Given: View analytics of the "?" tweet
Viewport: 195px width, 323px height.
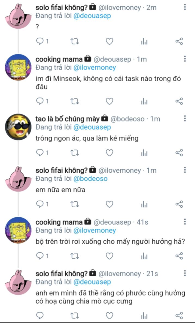Looking at the screenshot, I should pos(144,41).
